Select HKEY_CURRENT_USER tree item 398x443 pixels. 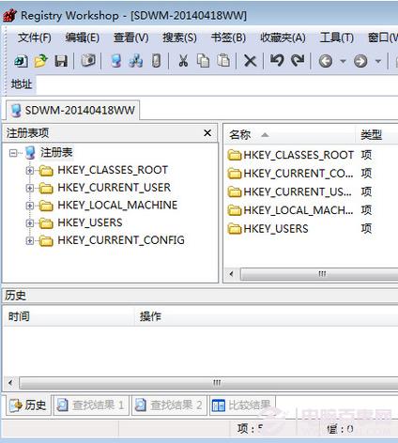[x=115, y=188]
